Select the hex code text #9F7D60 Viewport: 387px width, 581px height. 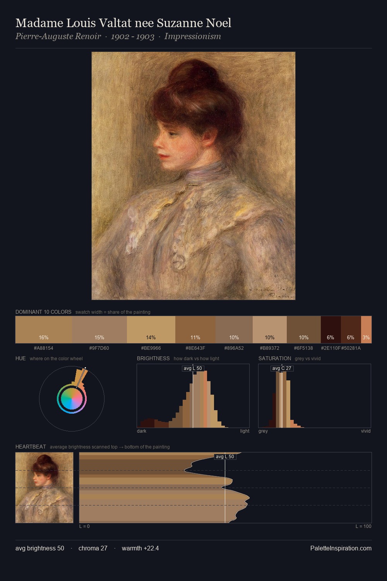coord(99,348)
